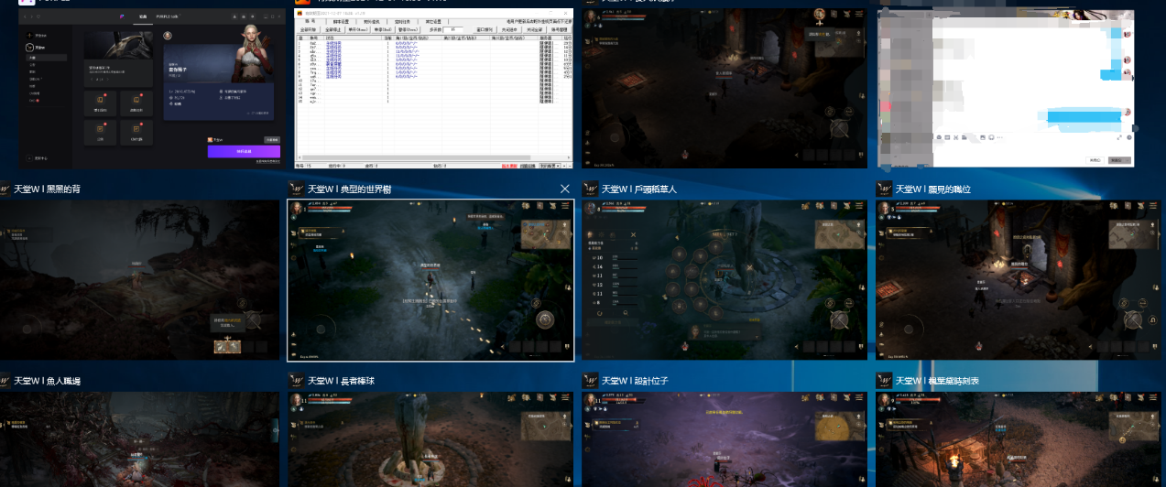This screenshot has width=1166, height=487.
Task: Click the Lineage W icon beside 典型的世界樹 title
Action: (x=297, y=189)
